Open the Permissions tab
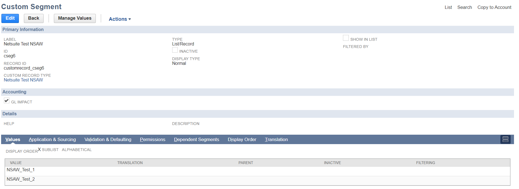 pos(152,139)
